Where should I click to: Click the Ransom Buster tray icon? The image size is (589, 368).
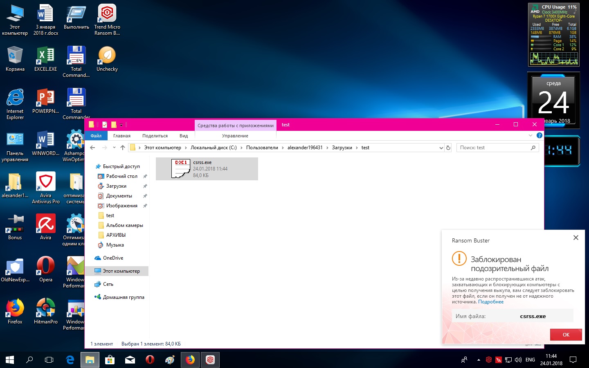[488, 360]
